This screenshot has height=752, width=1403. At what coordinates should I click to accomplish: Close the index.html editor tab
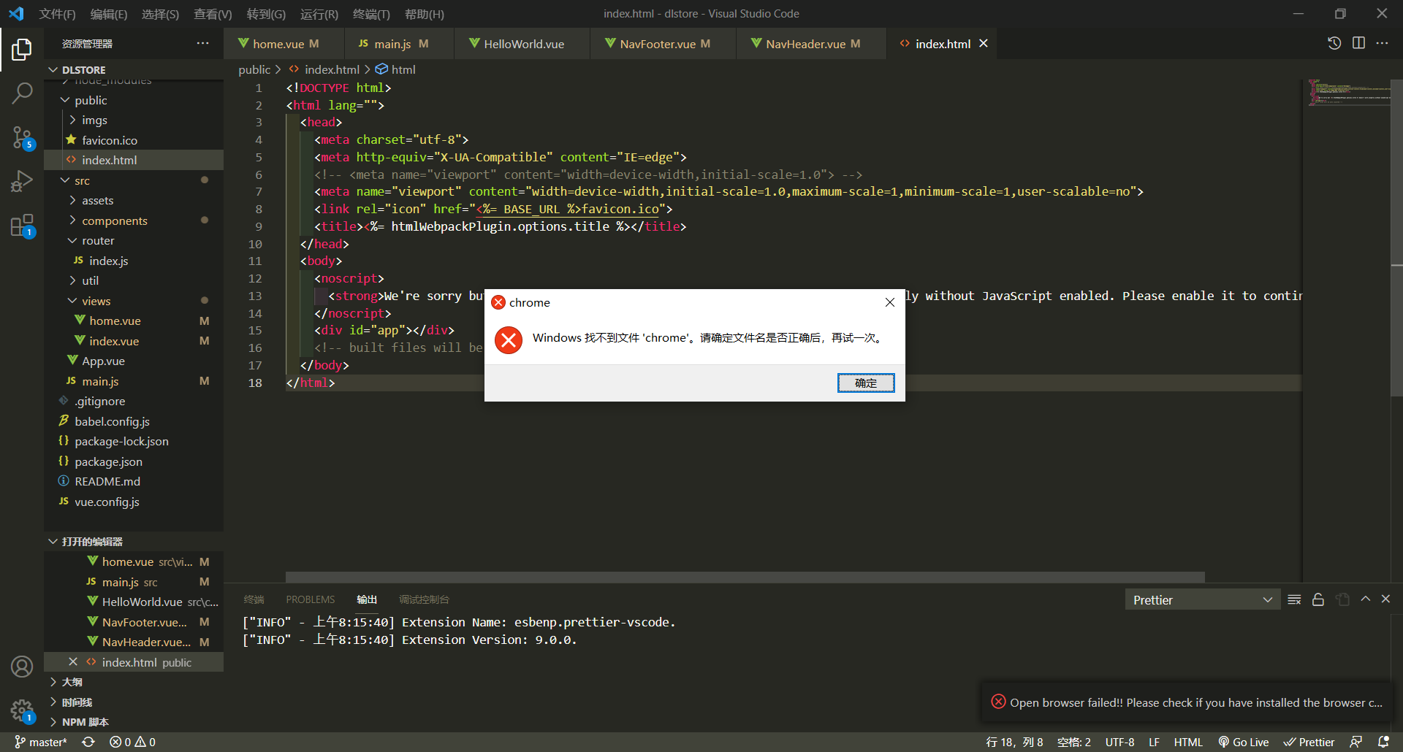[984, 44]
